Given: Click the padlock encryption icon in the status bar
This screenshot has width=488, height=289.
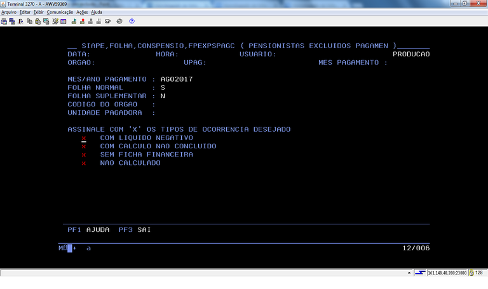Looking at the screenshot, I should [x=471, y=273].
